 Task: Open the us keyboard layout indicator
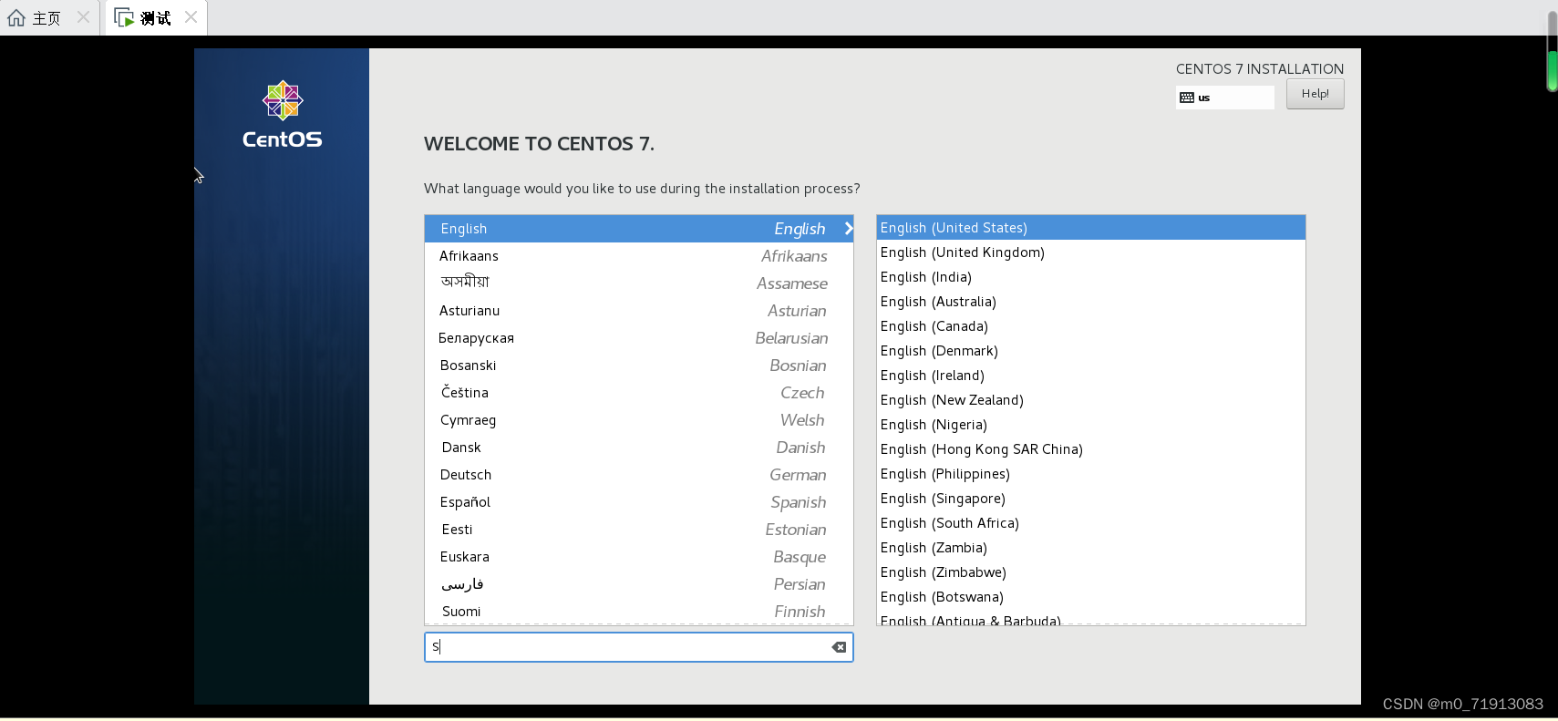point(1224,98)
